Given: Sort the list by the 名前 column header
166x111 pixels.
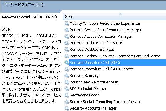Looking at the screenshot, I should tap(114, 17).
